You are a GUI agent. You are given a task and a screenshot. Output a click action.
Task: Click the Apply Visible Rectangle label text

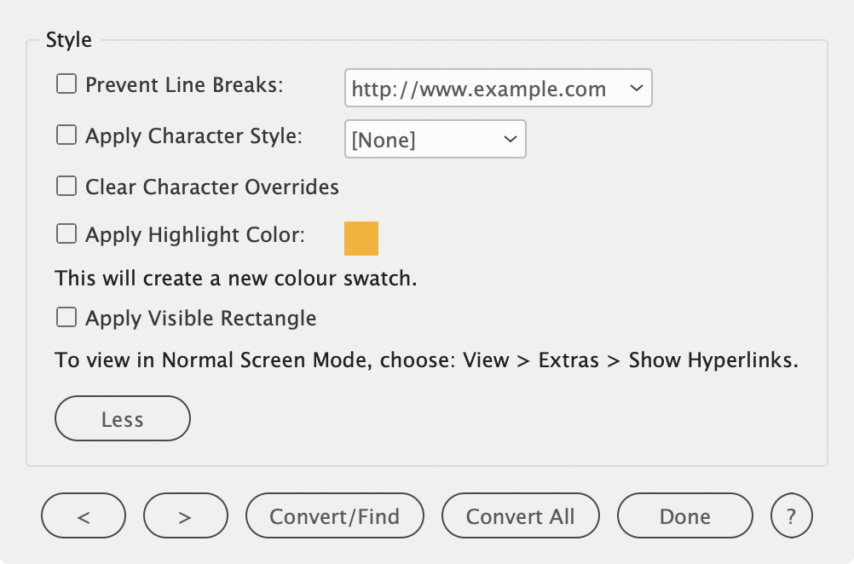click(x=201, y=319)
